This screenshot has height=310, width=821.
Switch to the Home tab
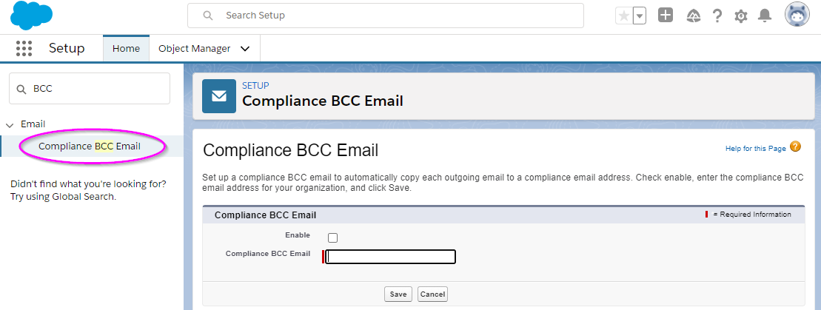[126, 48]
